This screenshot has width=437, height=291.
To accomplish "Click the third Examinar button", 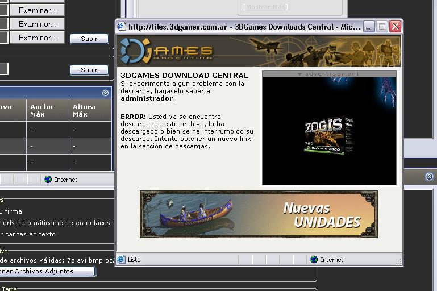I will pos(37,38).
